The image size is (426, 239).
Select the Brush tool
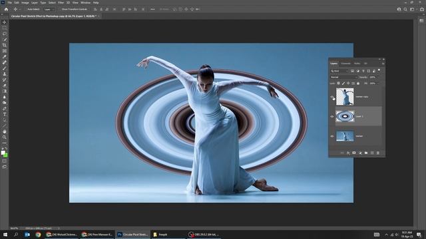pyautogui.click(x=5, y=68)
